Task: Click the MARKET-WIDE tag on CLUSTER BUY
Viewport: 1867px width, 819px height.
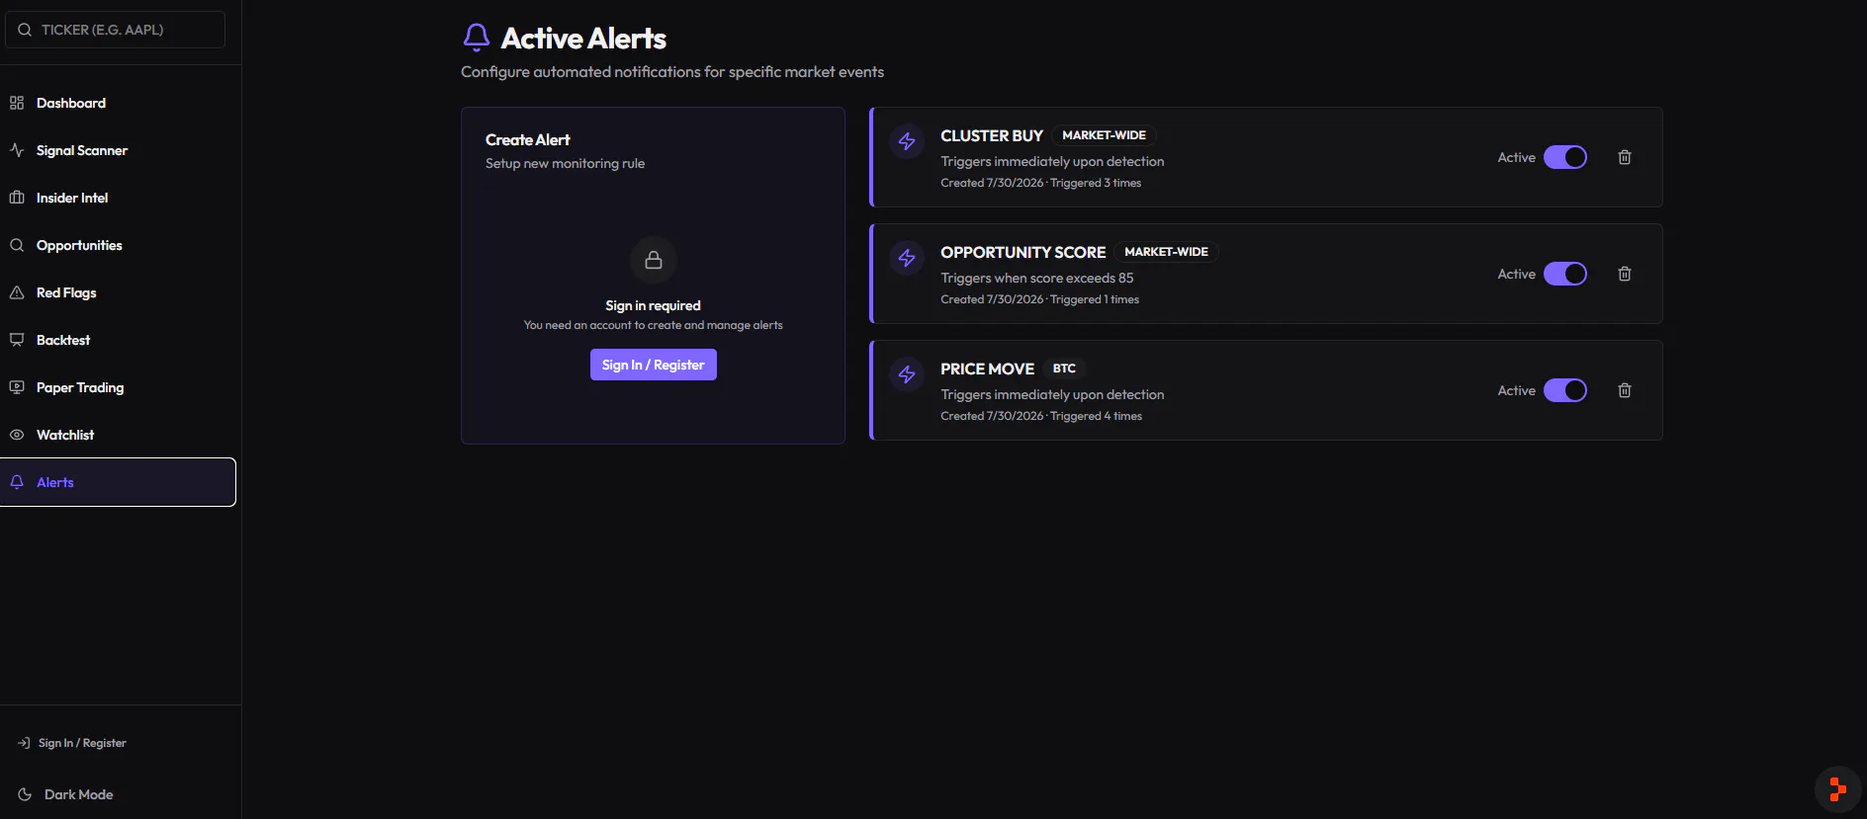Action: pyautogui.click(x=1105, y=135)
